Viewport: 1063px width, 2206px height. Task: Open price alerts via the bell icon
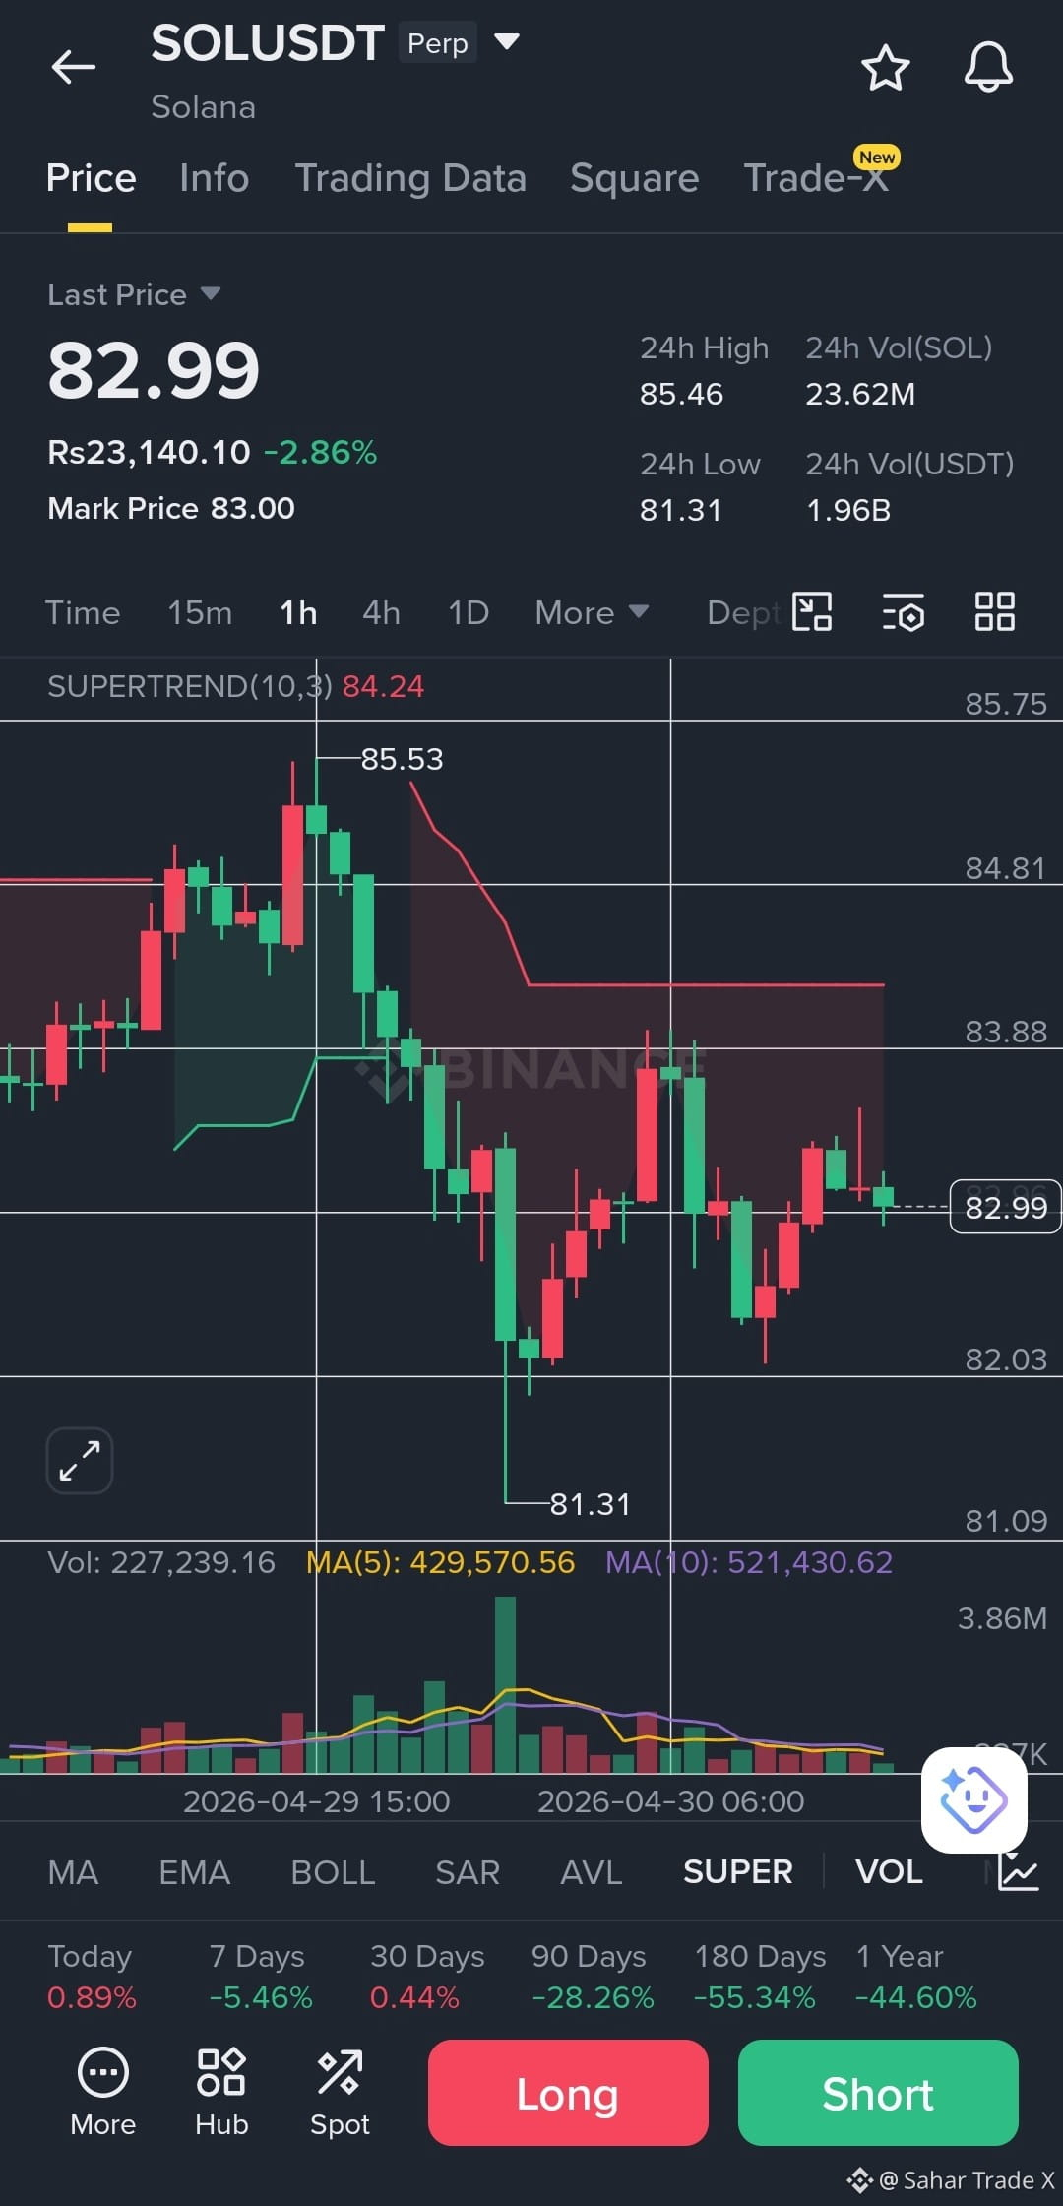tap(988, 67)
